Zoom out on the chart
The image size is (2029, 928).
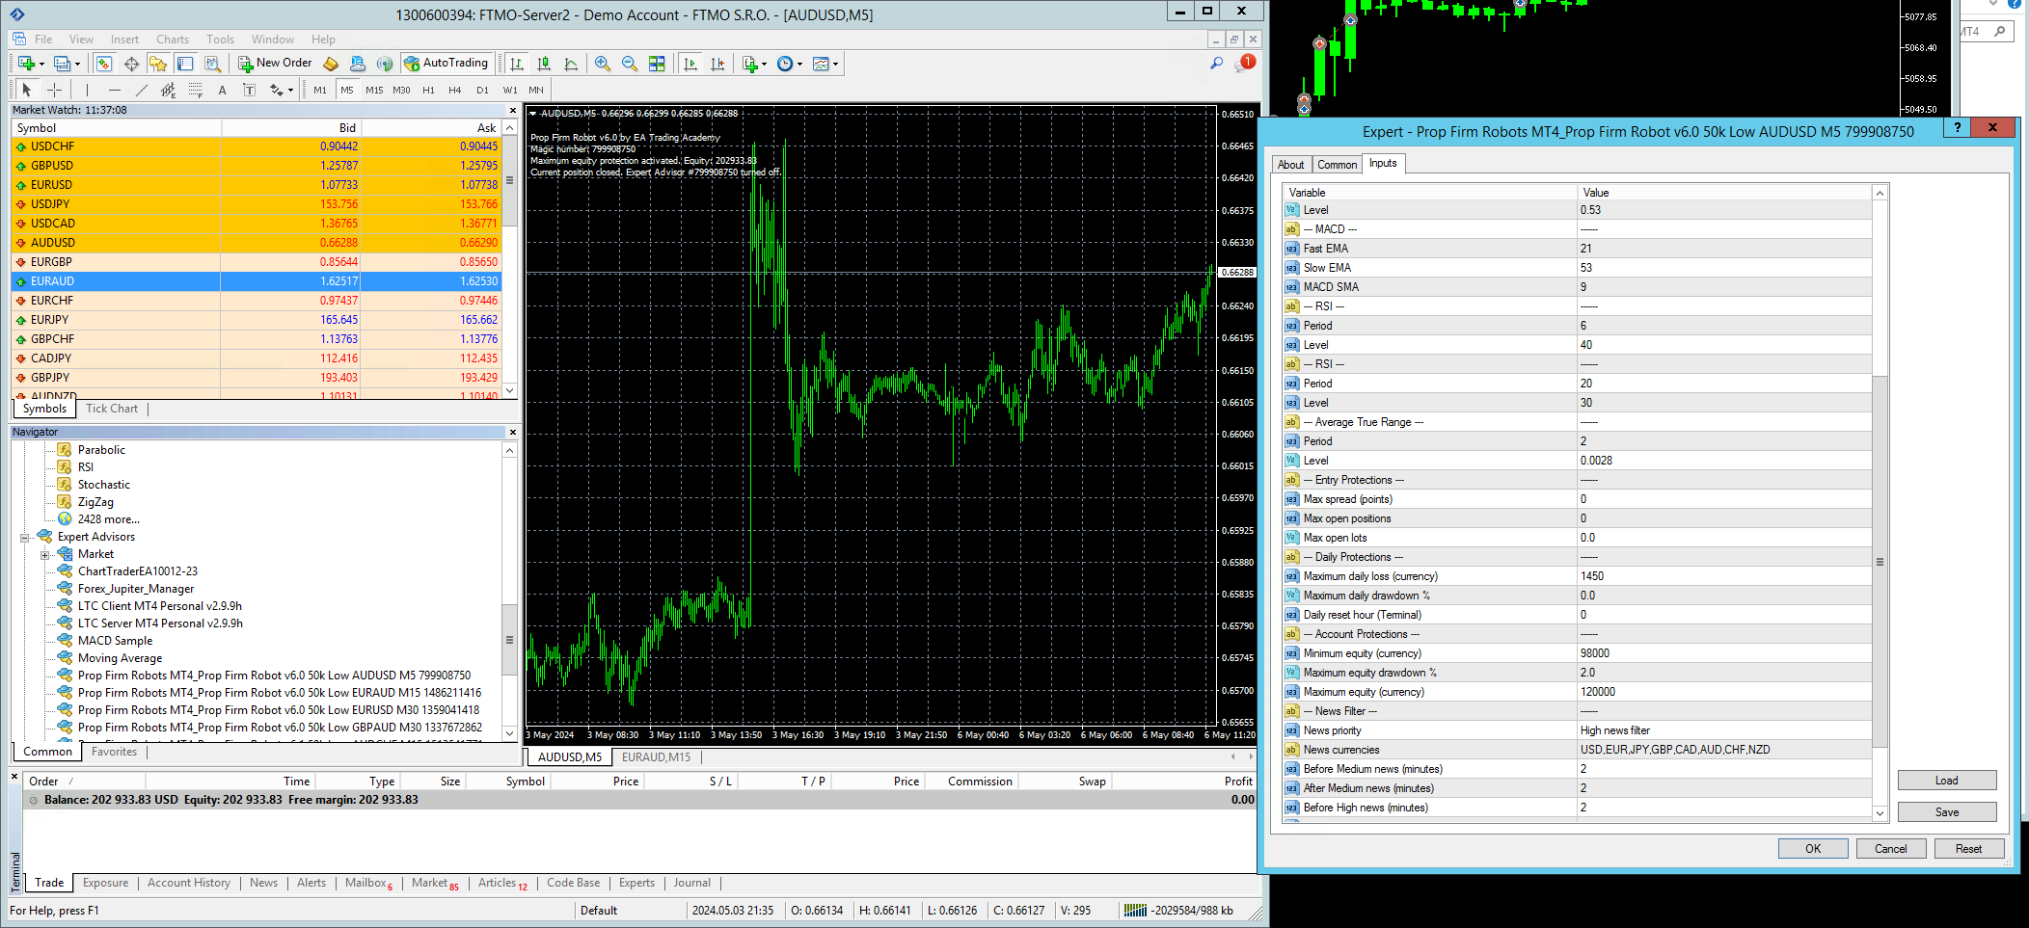(630, 64)
